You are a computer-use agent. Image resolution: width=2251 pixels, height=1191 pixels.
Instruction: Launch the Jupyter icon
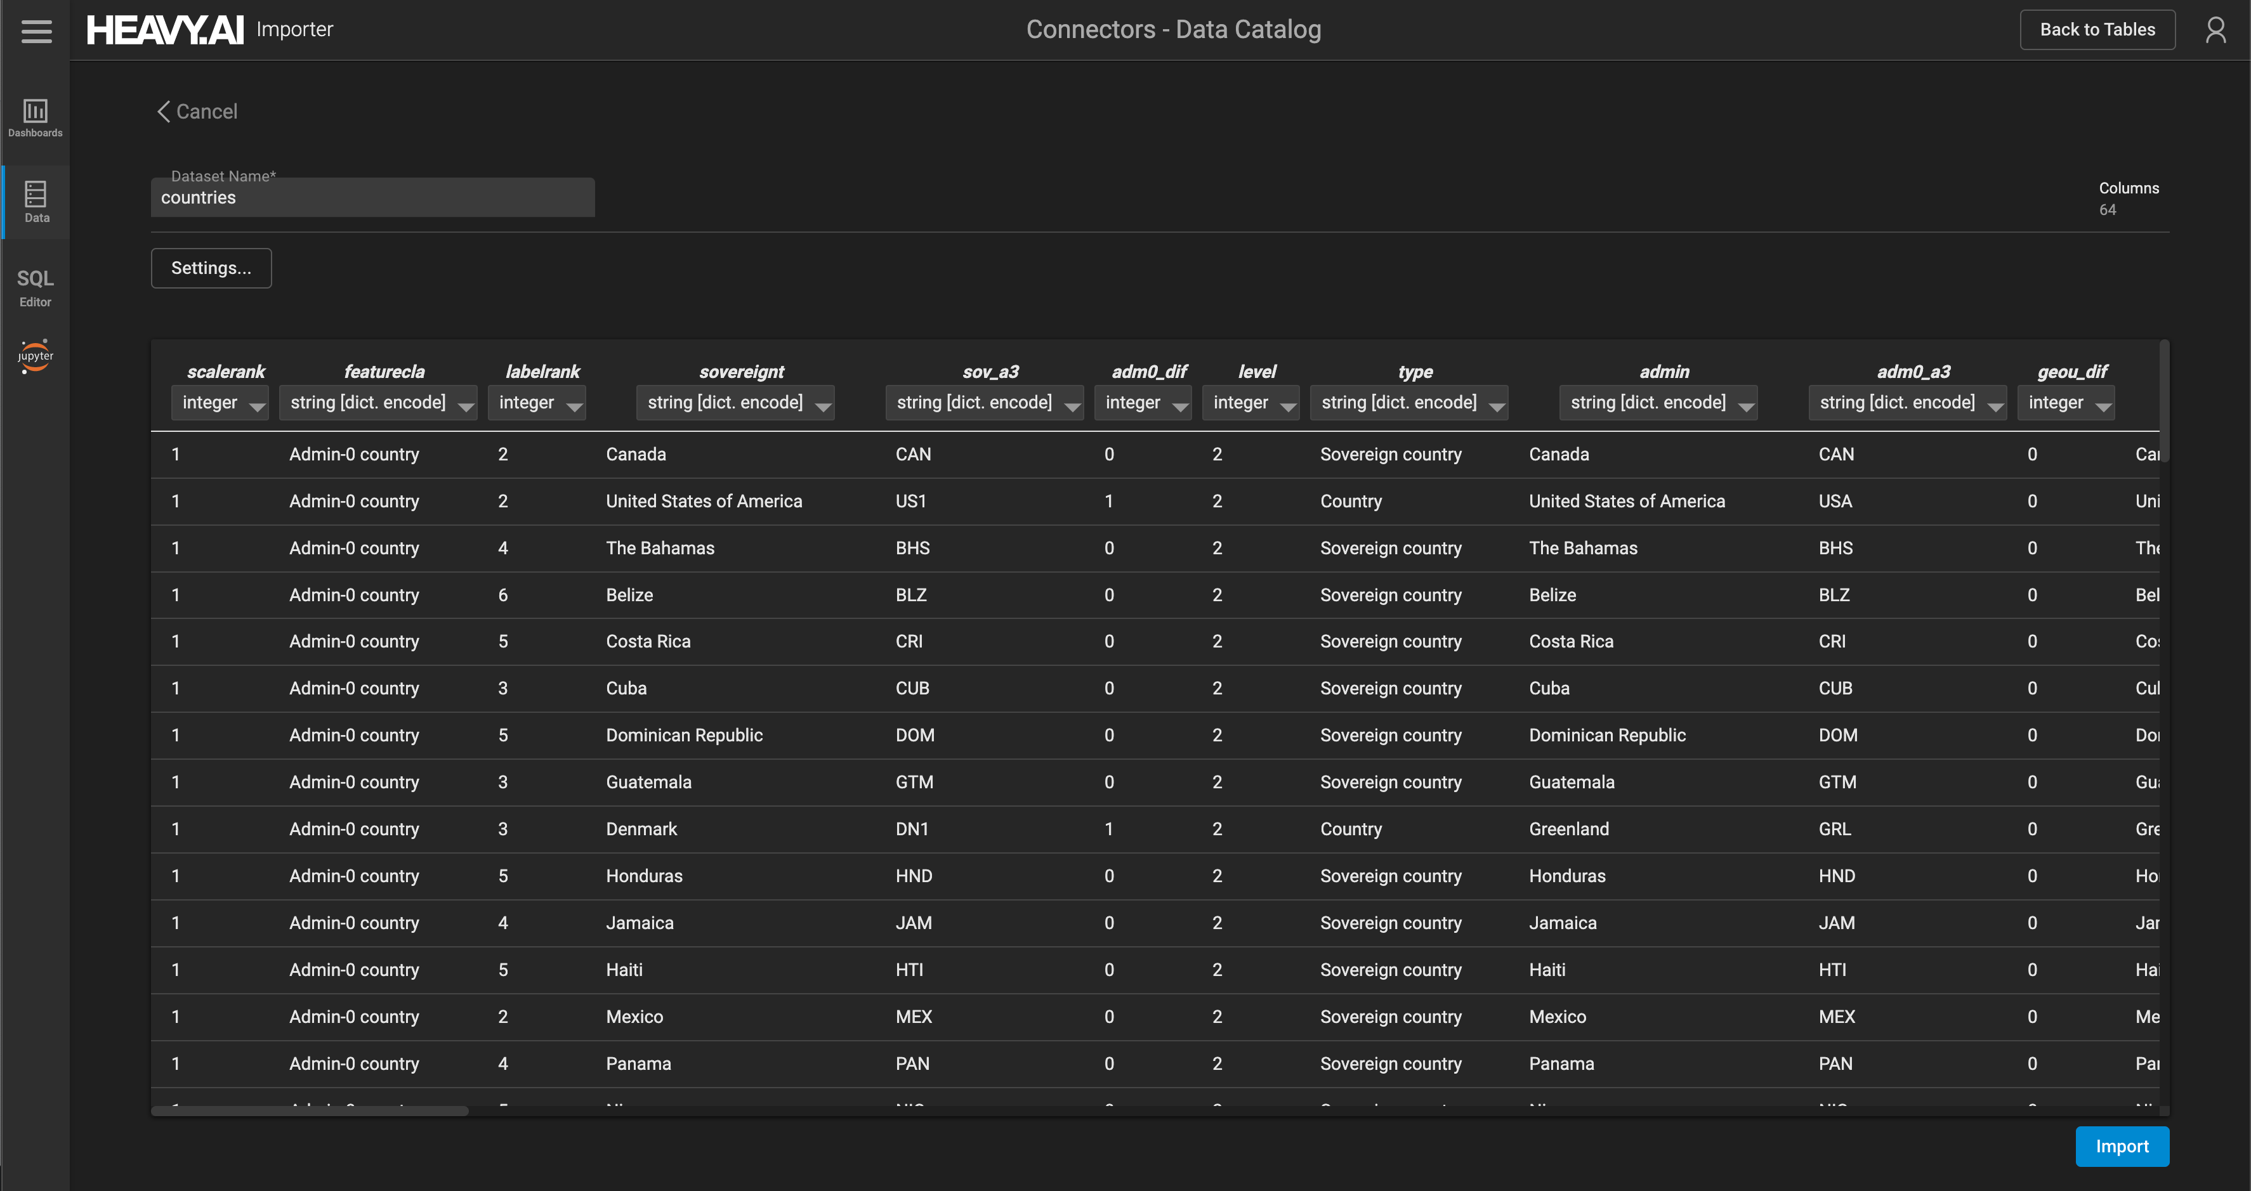click(x=35, y=355)
